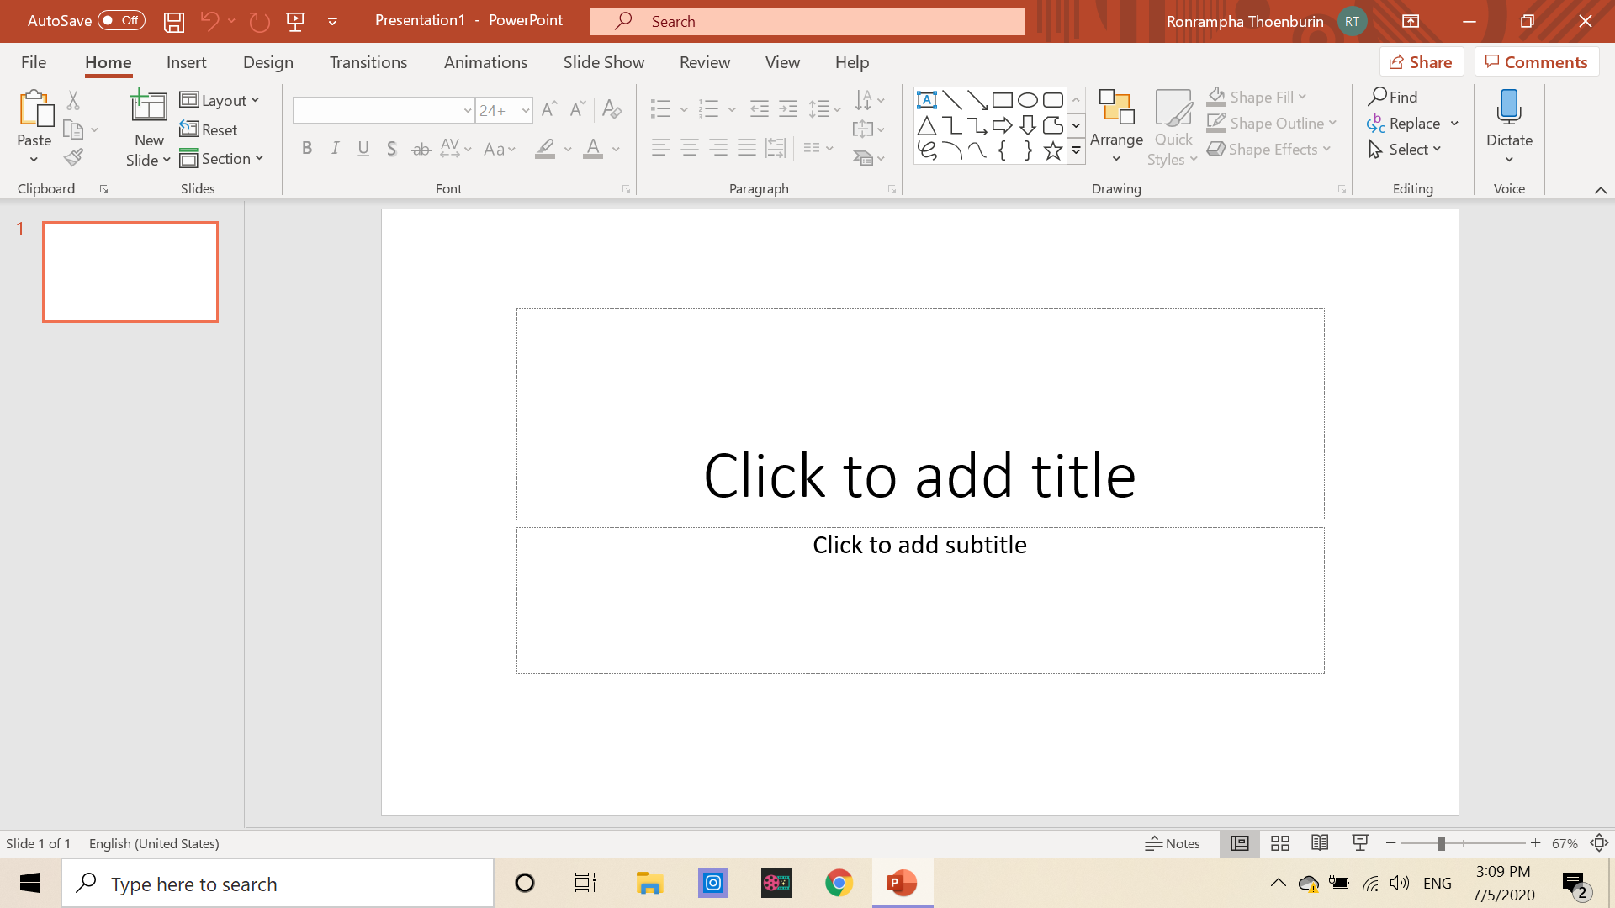Select the star shape in gallery
This screenshot has width=1615, height=908.
click(1052, 150)
